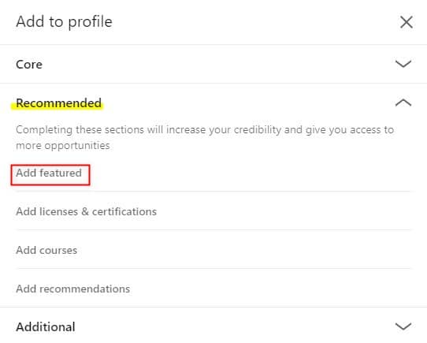Viewport: 427px width, 343px height.
Task: Collapse the Recommended section using up chevron
Action: coord(403,103)
